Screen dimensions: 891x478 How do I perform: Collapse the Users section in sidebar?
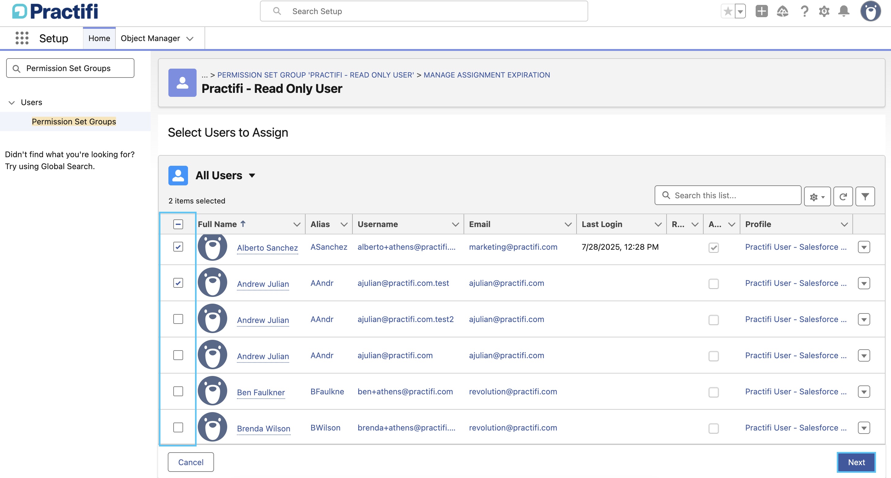click(x=12, y=102)
